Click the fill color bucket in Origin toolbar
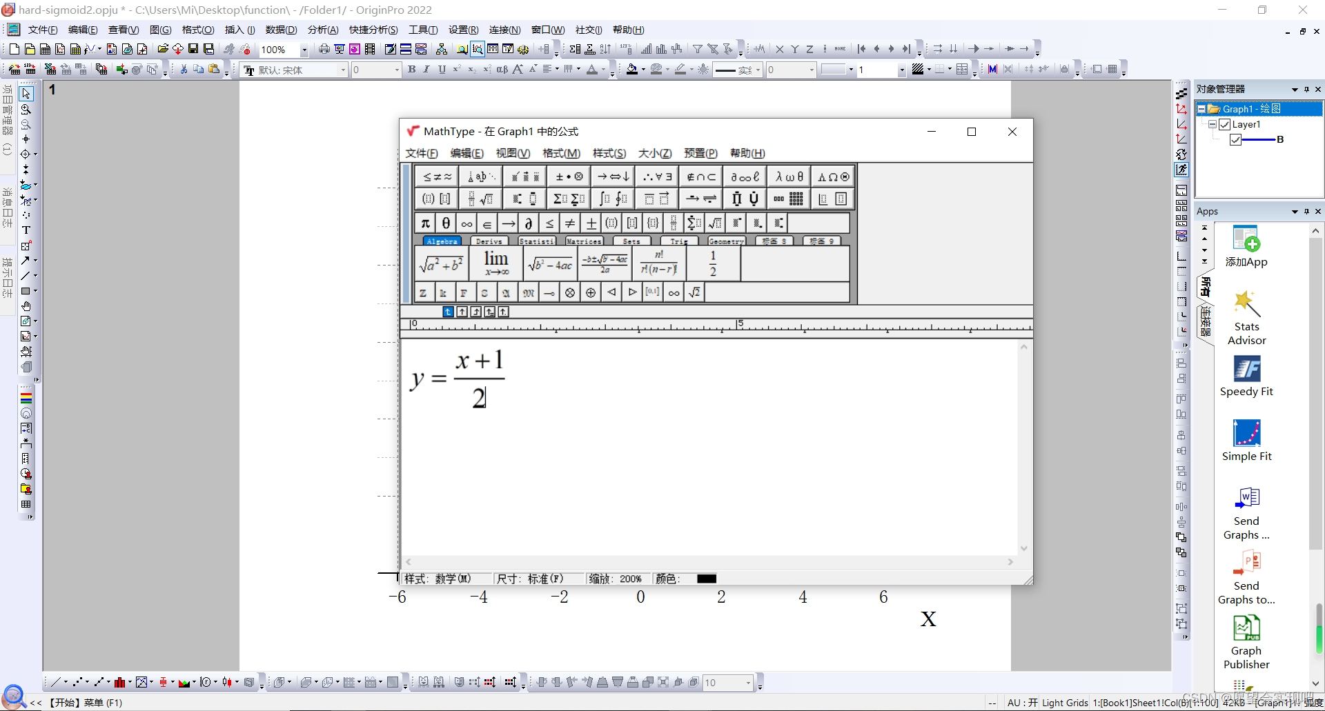Image resolution: width=1325 pixels, height=711 pixels. 632,70
